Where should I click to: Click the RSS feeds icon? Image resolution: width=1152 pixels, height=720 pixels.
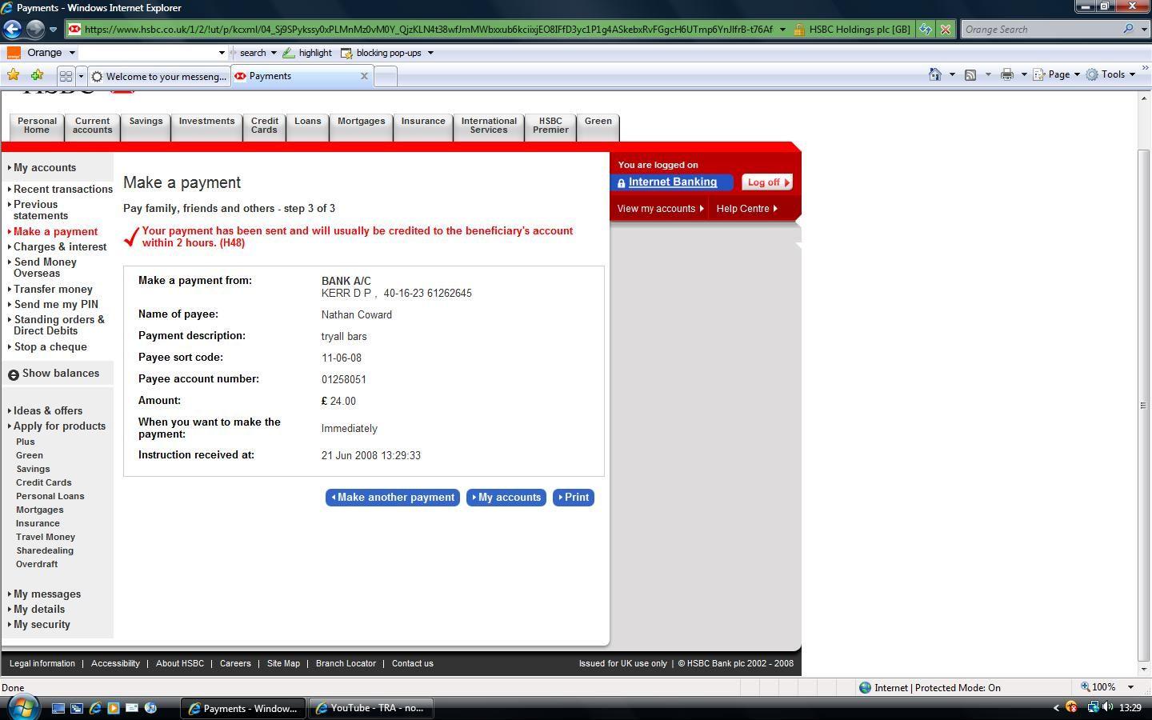970,74
